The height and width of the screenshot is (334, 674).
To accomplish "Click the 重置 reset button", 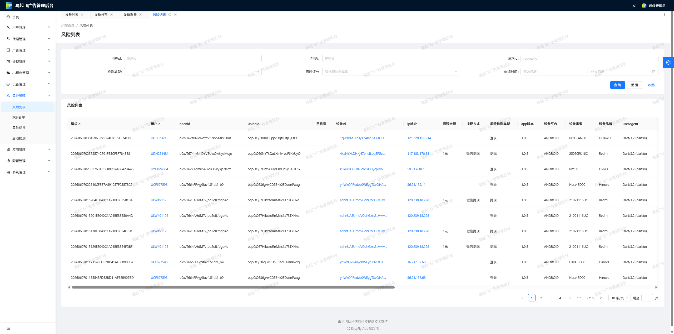I will (635, 85).
